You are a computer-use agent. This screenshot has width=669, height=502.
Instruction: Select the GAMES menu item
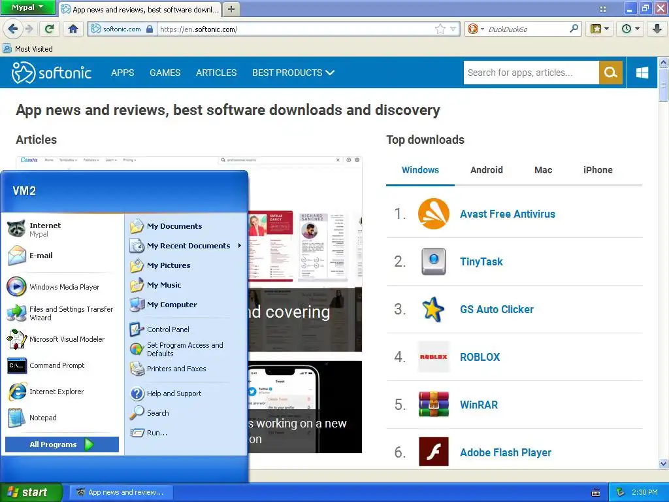pos(165,73)
